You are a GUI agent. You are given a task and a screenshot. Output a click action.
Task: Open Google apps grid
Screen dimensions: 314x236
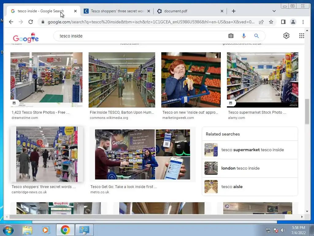pos(302,36)
